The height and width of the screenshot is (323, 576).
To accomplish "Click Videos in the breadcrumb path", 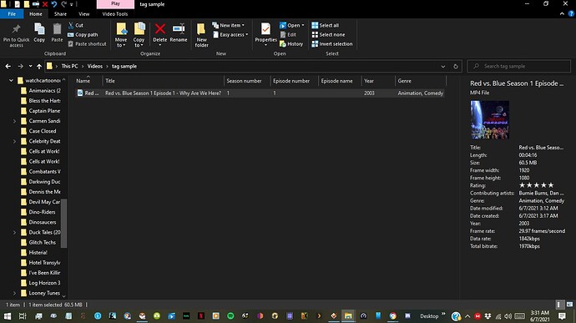I will coord(95,66).
